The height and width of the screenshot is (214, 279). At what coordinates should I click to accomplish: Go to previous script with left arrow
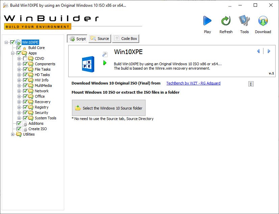coord(258,51)
